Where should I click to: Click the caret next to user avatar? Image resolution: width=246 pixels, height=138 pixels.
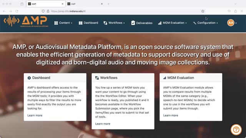pos(236,23)
